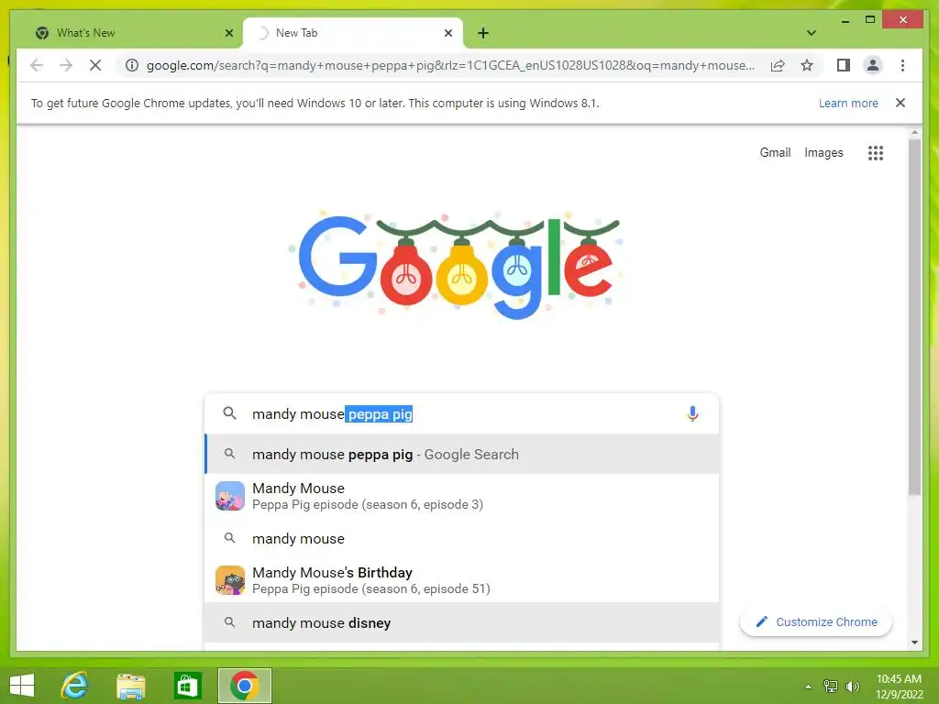Open the Gmail link
939x704 pixels.
pos(775,153)
